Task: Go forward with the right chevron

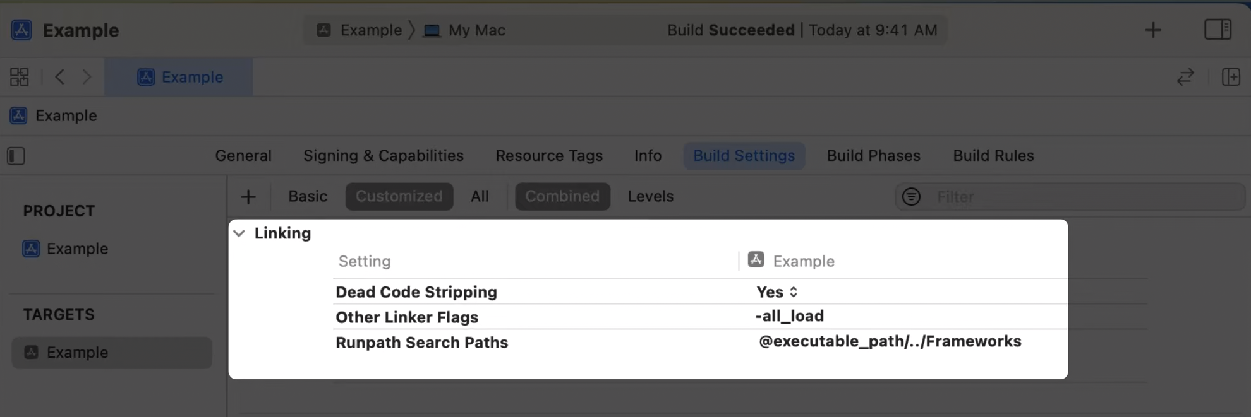Action: pos(87,77)
